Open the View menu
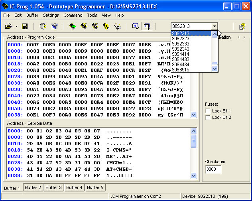This screenshot has height=201, width=252. click(106, 15)
